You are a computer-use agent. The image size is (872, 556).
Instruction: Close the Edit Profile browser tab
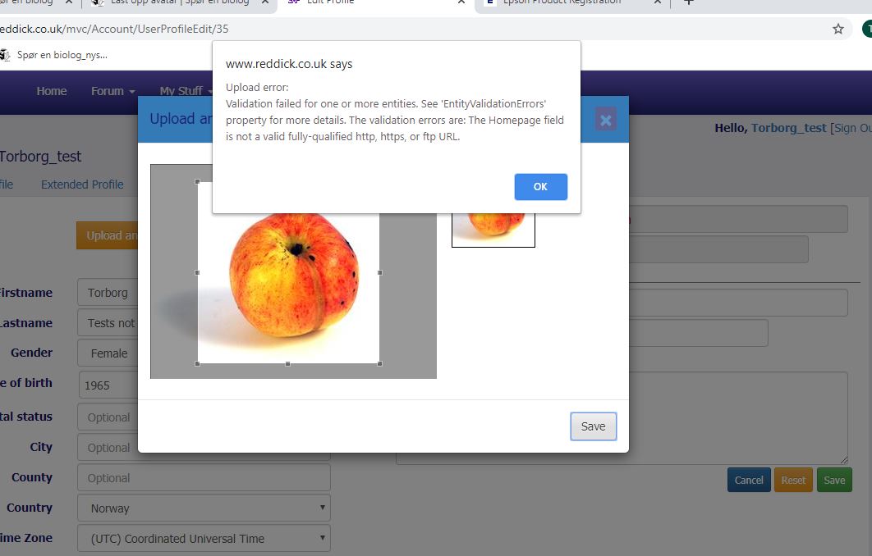(461, 2)
